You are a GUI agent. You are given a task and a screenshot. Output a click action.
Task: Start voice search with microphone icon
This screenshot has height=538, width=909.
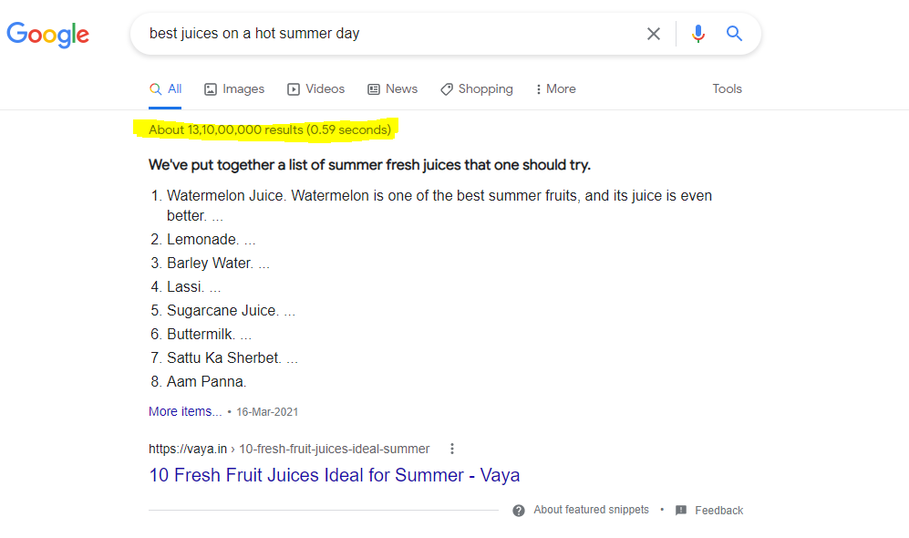point(698,34)
